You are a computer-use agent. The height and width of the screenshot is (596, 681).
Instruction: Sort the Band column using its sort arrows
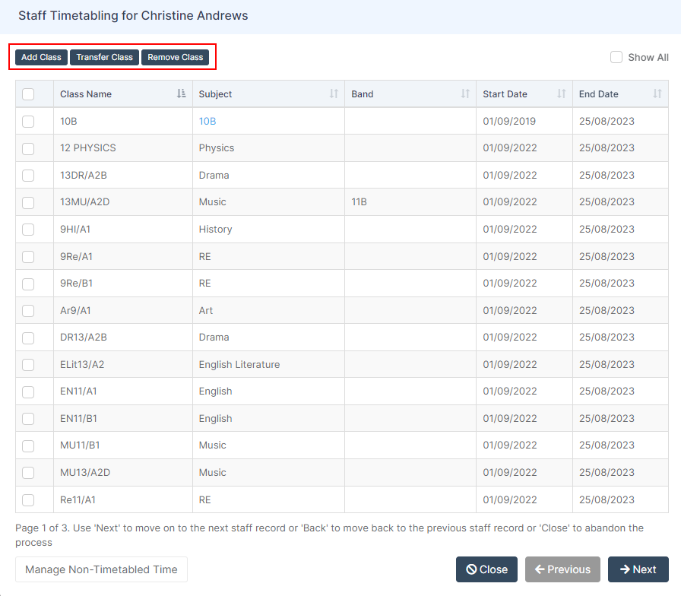click(x=464, y=94)
